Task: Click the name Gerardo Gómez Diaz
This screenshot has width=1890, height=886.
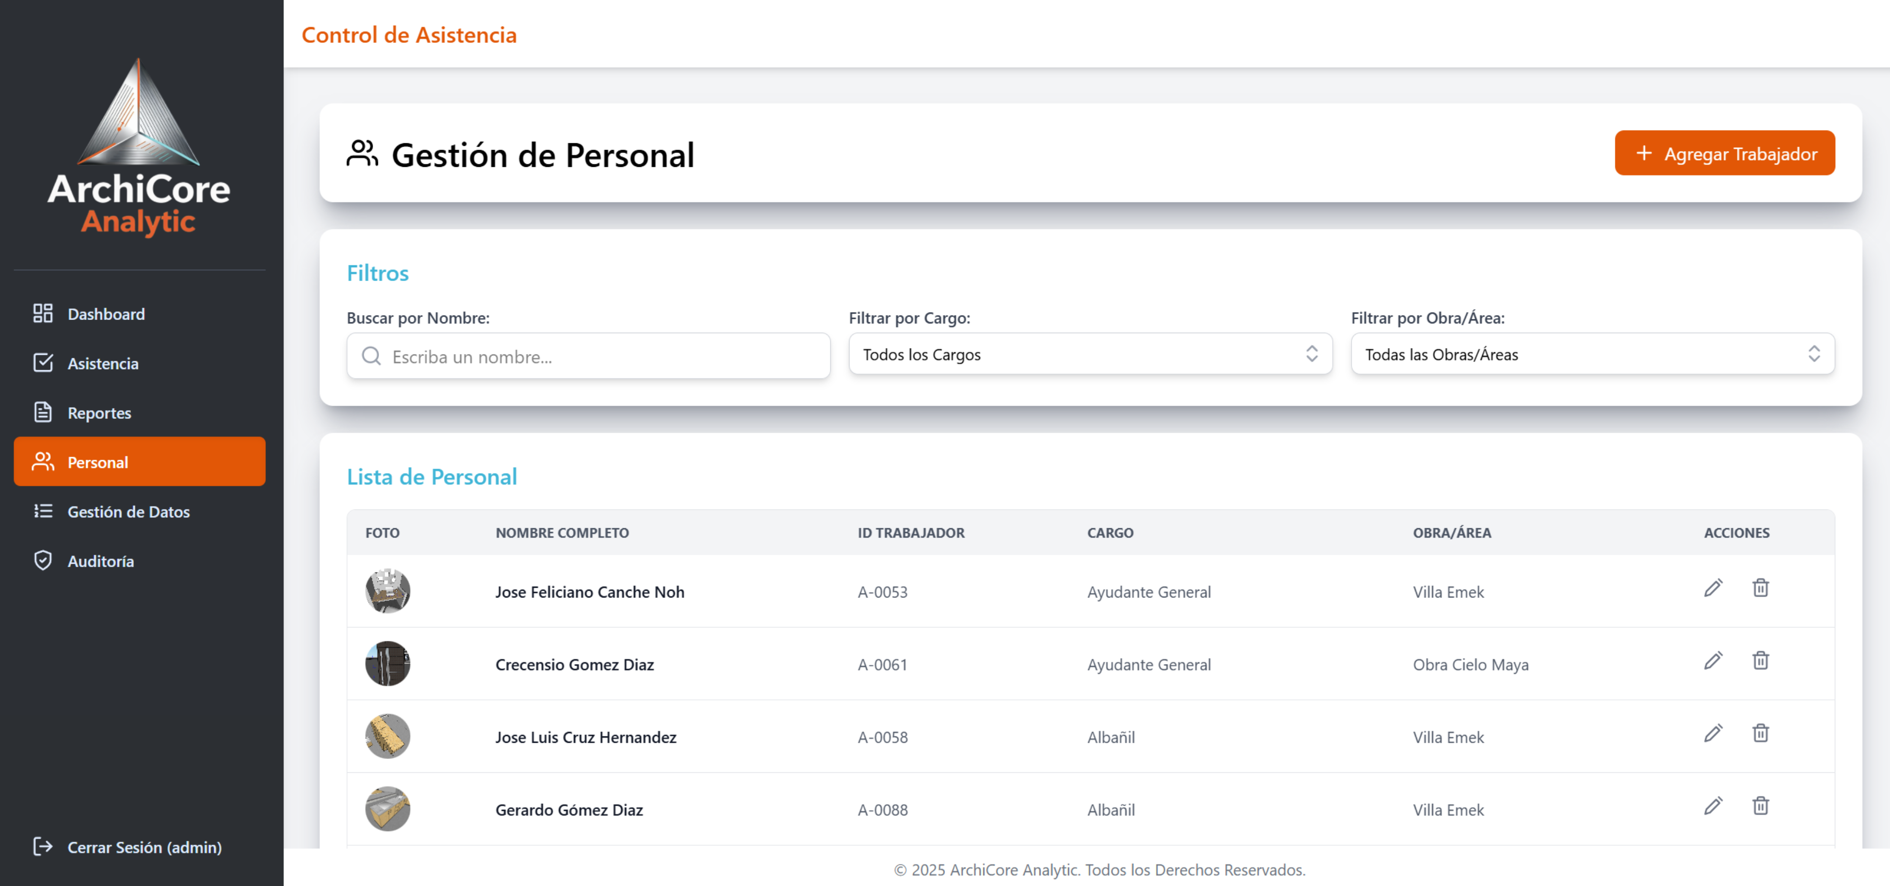Action: click(x=568, y=810)
